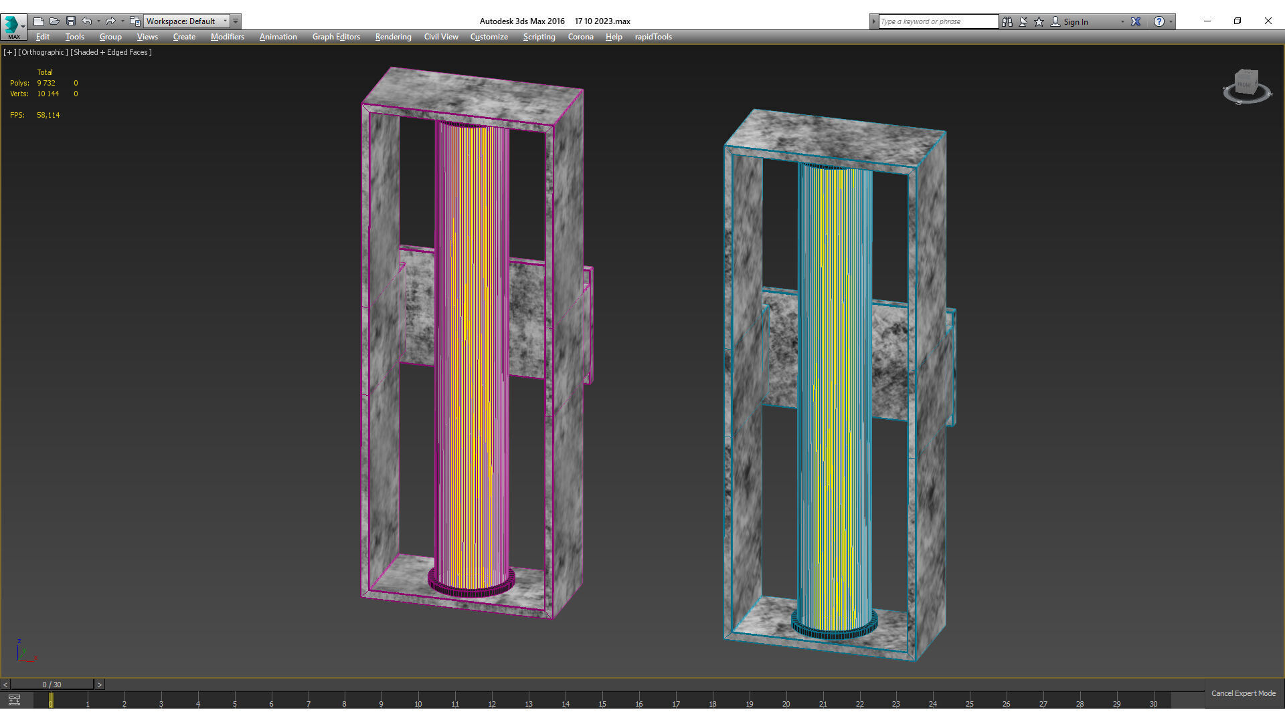The width and height of the screenshot is (1285, 722).
Task: Open Redo history dropdown arrow
Action: point(122,21)
